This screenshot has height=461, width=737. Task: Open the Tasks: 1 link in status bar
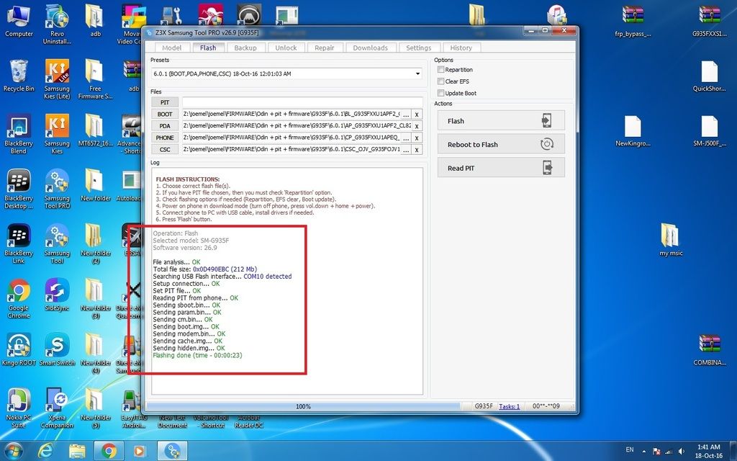pos(509,406)
